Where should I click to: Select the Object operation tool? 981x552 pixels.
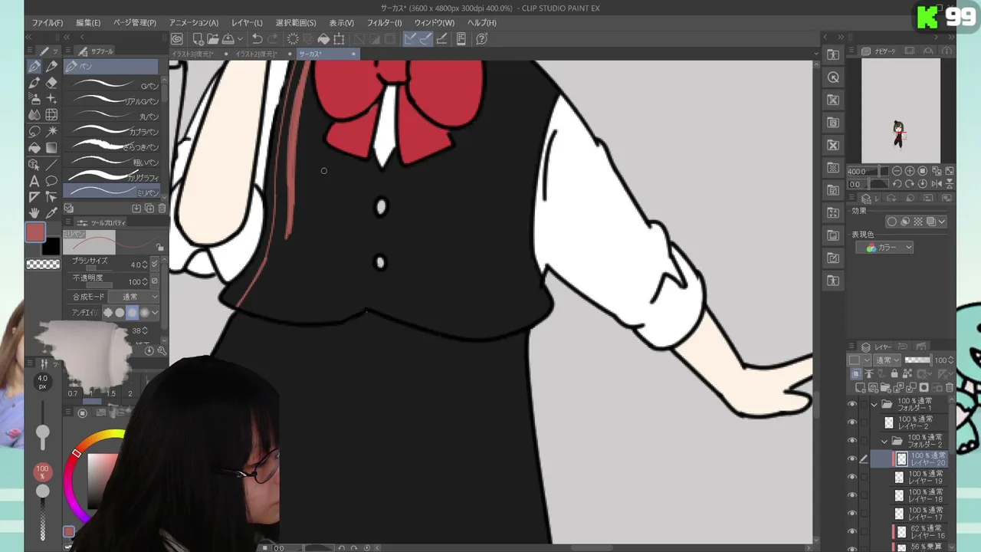pyautogui.click(x=34, y=164)
